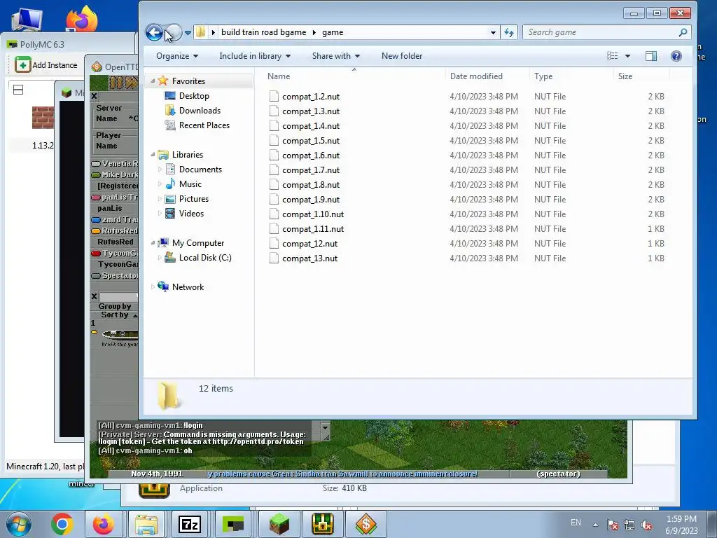Open Downloads in Favorites
This screenshot has width=717, height=538.
[200, 110]
